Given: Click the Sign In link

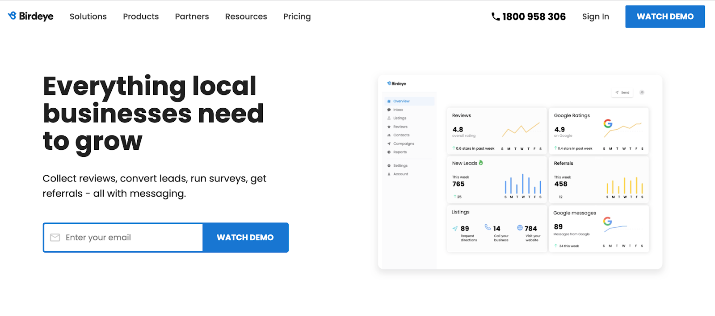Looking at the screenshot, I should point(595,16).
